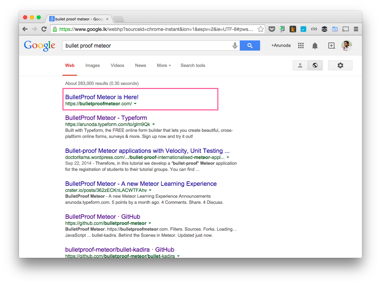Image resolution: width=381 pixels, height=285 pixels.
Task: Expand dropdown arrow beside doctorllama.wordpress.com URL
Action: (x=228, y=157)
